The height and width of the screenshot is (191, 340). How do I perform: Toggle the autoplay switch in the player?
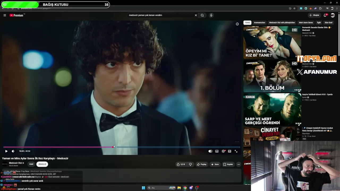(210, 151)
